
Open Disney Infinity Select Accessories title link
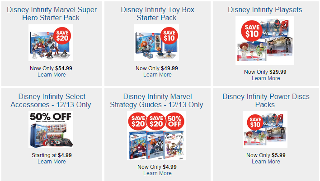52,100
